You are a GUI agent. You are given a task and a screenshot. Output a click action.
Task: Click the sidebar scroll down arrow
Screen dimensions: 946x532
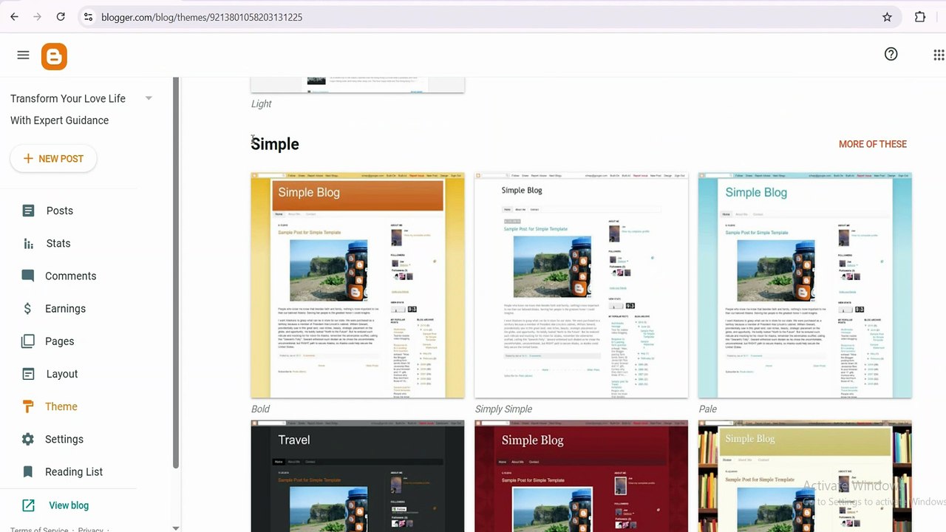[x=176, y=528]
